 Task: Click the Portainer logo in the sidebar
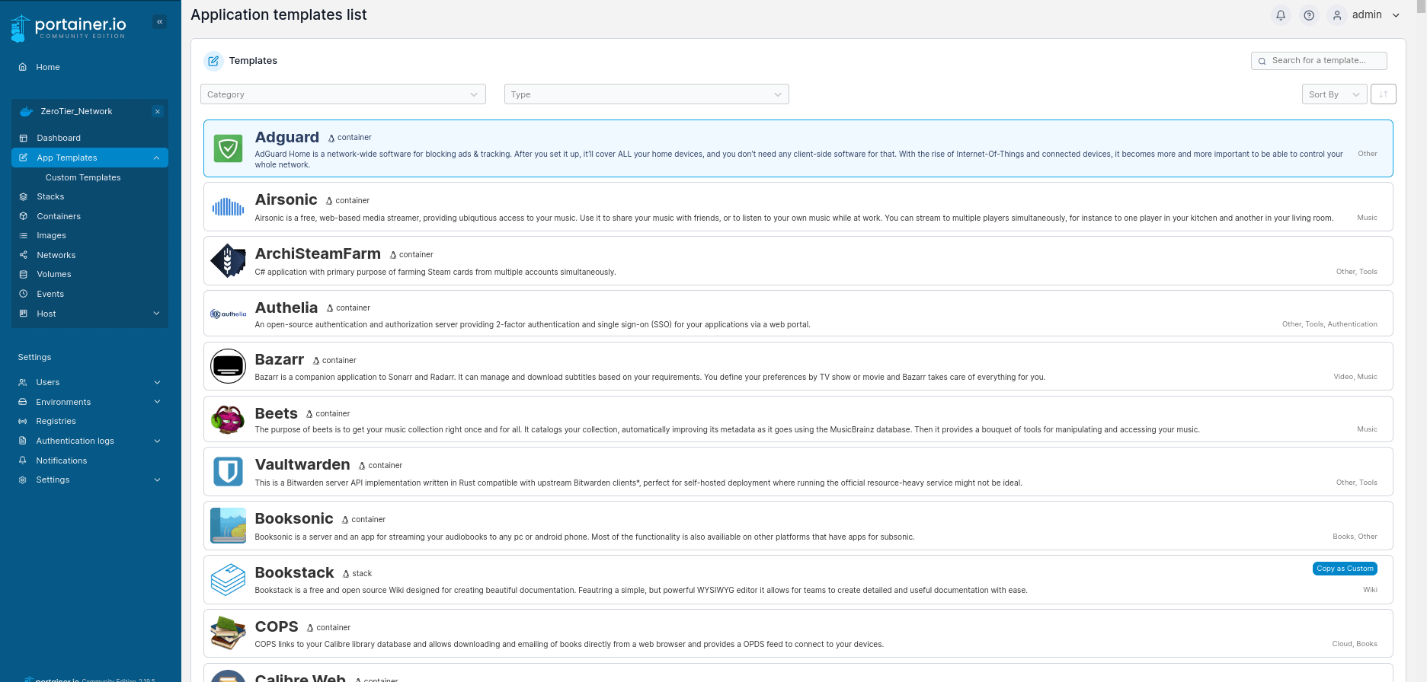(x=69, y=27)
